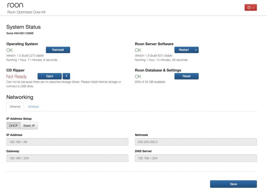Click the Roon Server Software OK status
Screen dimensions: 267x195
(138, 50)
